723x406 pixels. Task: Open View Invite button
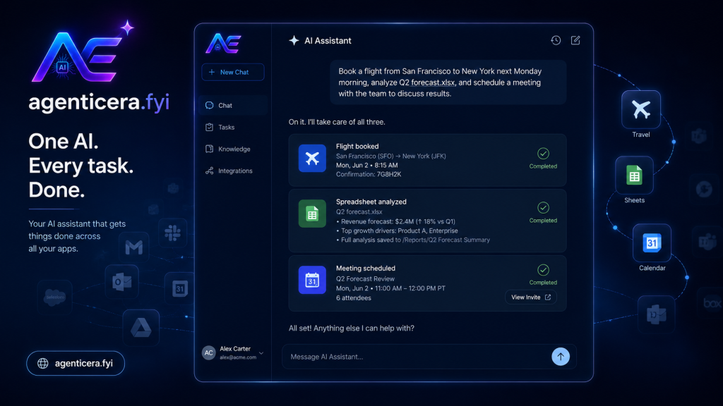(531, 297)
